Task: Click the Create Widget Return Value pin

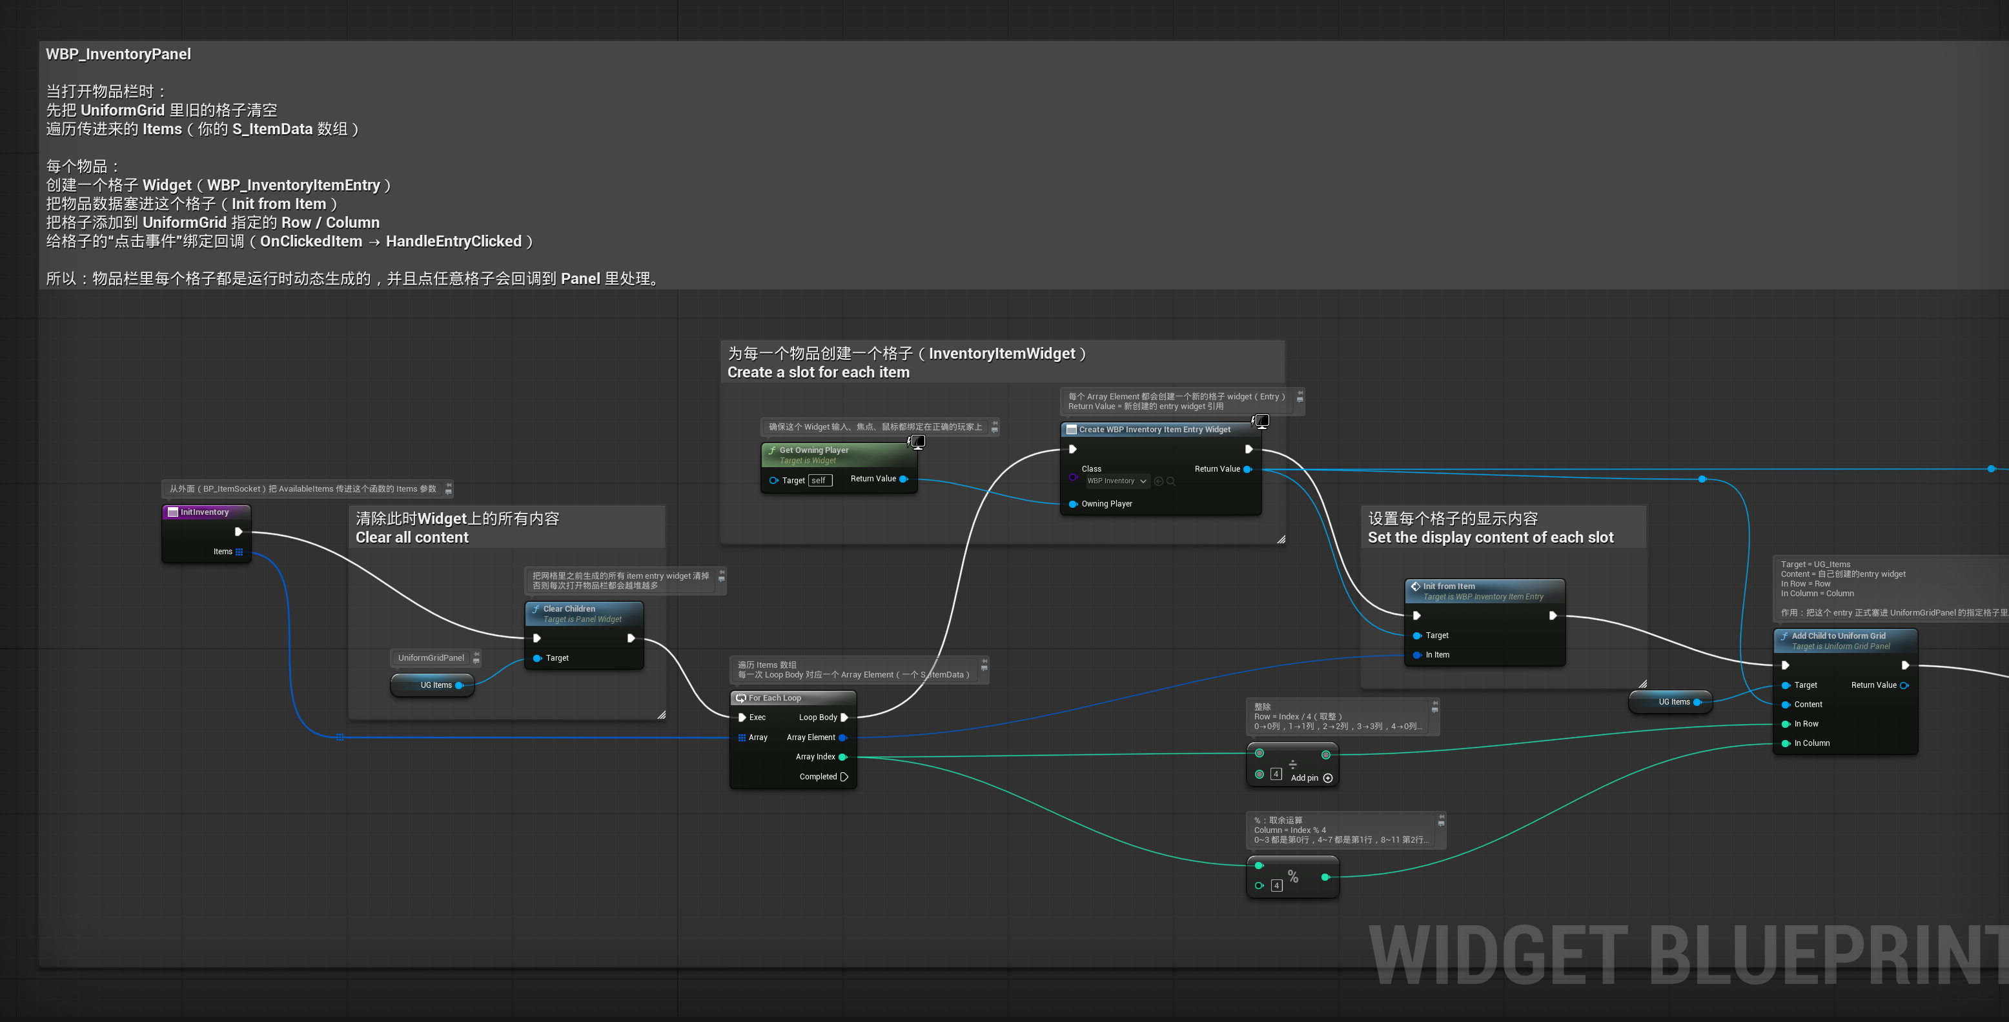Action: [x=1247, y=469]
